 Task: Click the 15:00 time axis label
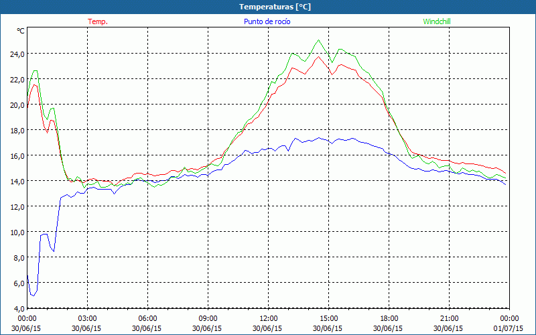(x=328, y=319)
